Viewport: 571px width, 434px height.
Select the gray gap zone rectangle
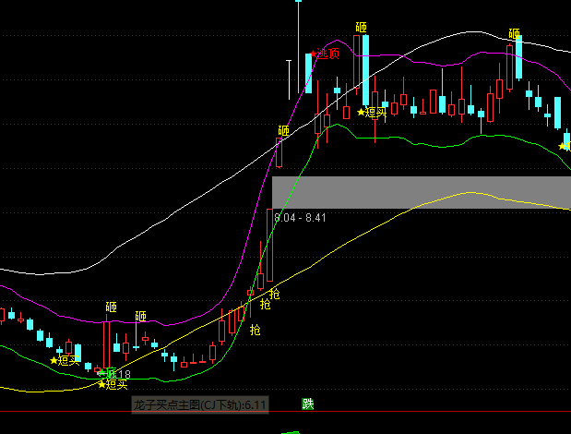click(x=421, y=192)
